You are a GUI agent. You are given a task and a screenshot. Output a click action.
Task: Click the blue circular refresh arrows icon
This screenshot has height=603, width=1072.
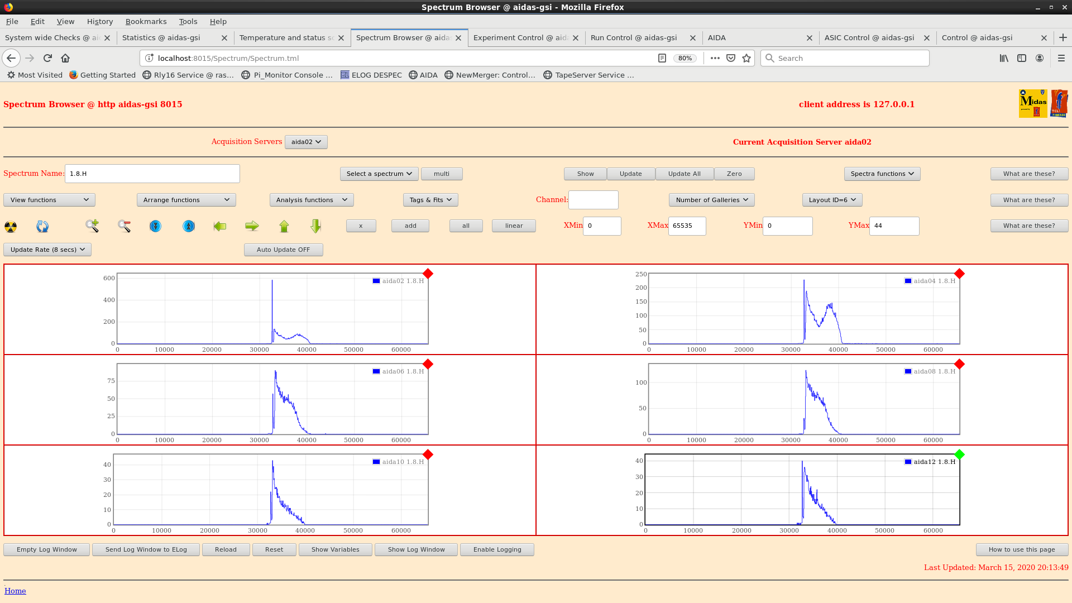pyautogui.click(x=42, y=226)
